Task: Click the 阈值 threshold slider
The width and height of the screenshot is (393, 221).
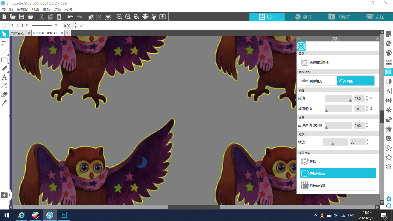Action: tap(338, 98)
